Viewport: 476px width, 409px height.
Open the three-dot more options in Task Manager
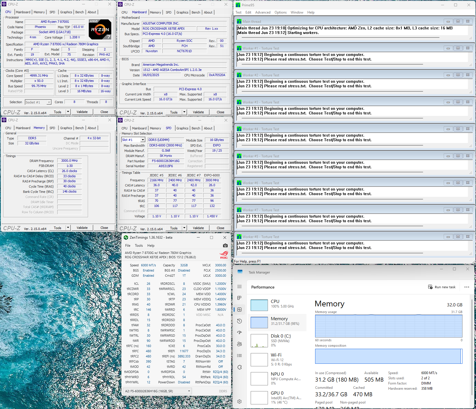click(x=467, y=287)
